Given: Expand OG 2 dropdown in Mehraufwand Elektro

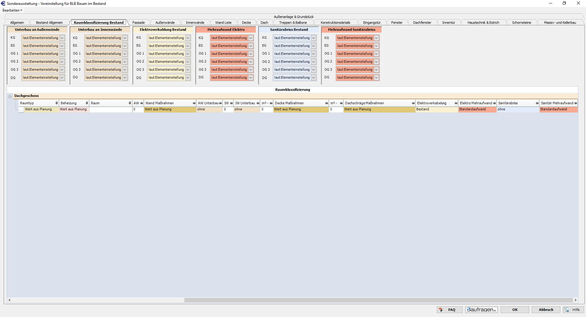Looking at the screenshot, I should click(251, 62).
